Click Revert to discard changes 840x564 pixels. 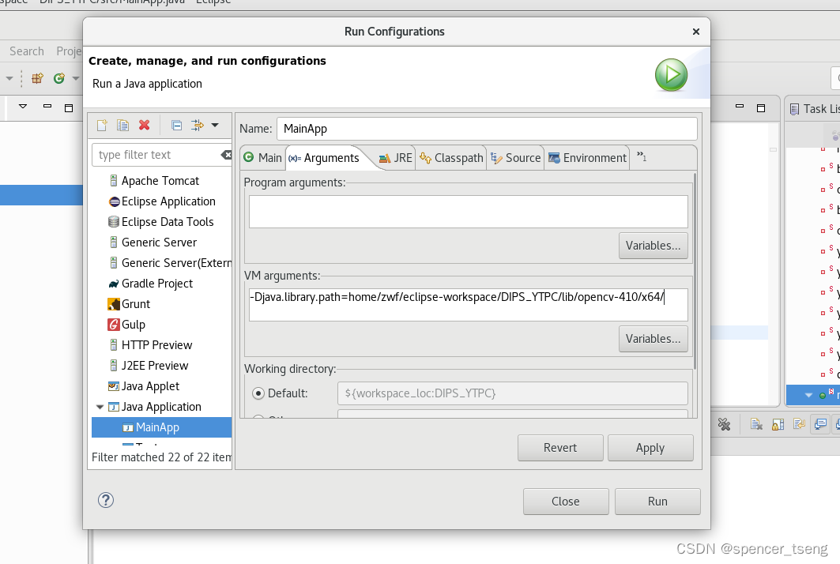560,447
